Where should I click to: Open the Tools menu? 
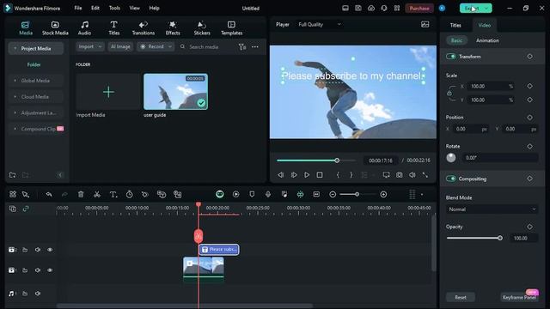(x=114, y=8)
